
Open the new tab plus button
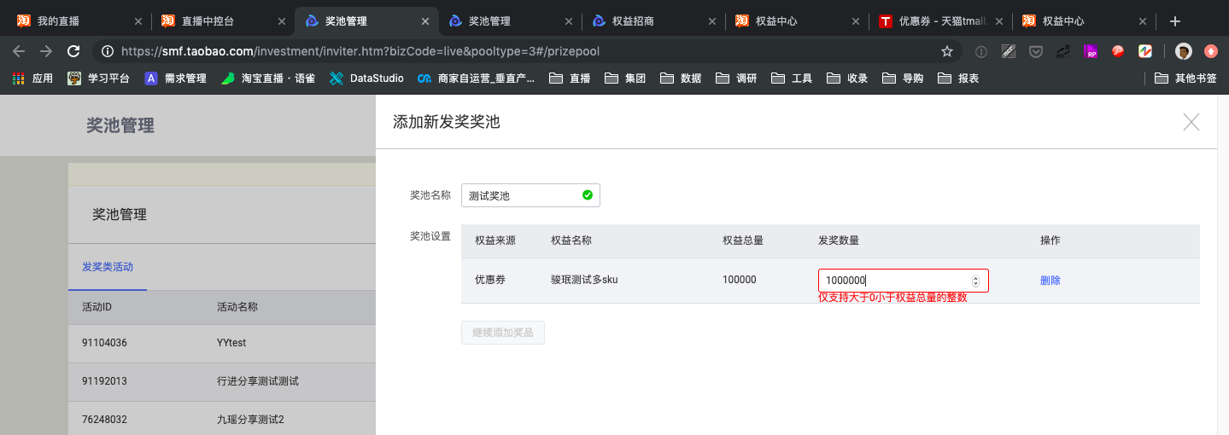(x=1175, y=20)
